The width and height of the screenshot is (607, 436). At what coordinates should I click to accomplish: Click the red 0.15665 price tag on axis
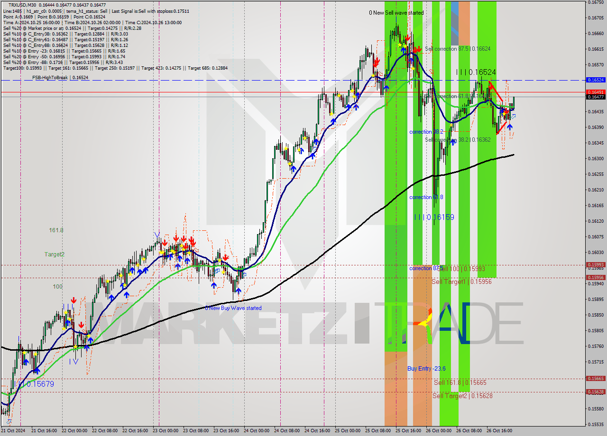pyautogui.click(x=596, y=379)
